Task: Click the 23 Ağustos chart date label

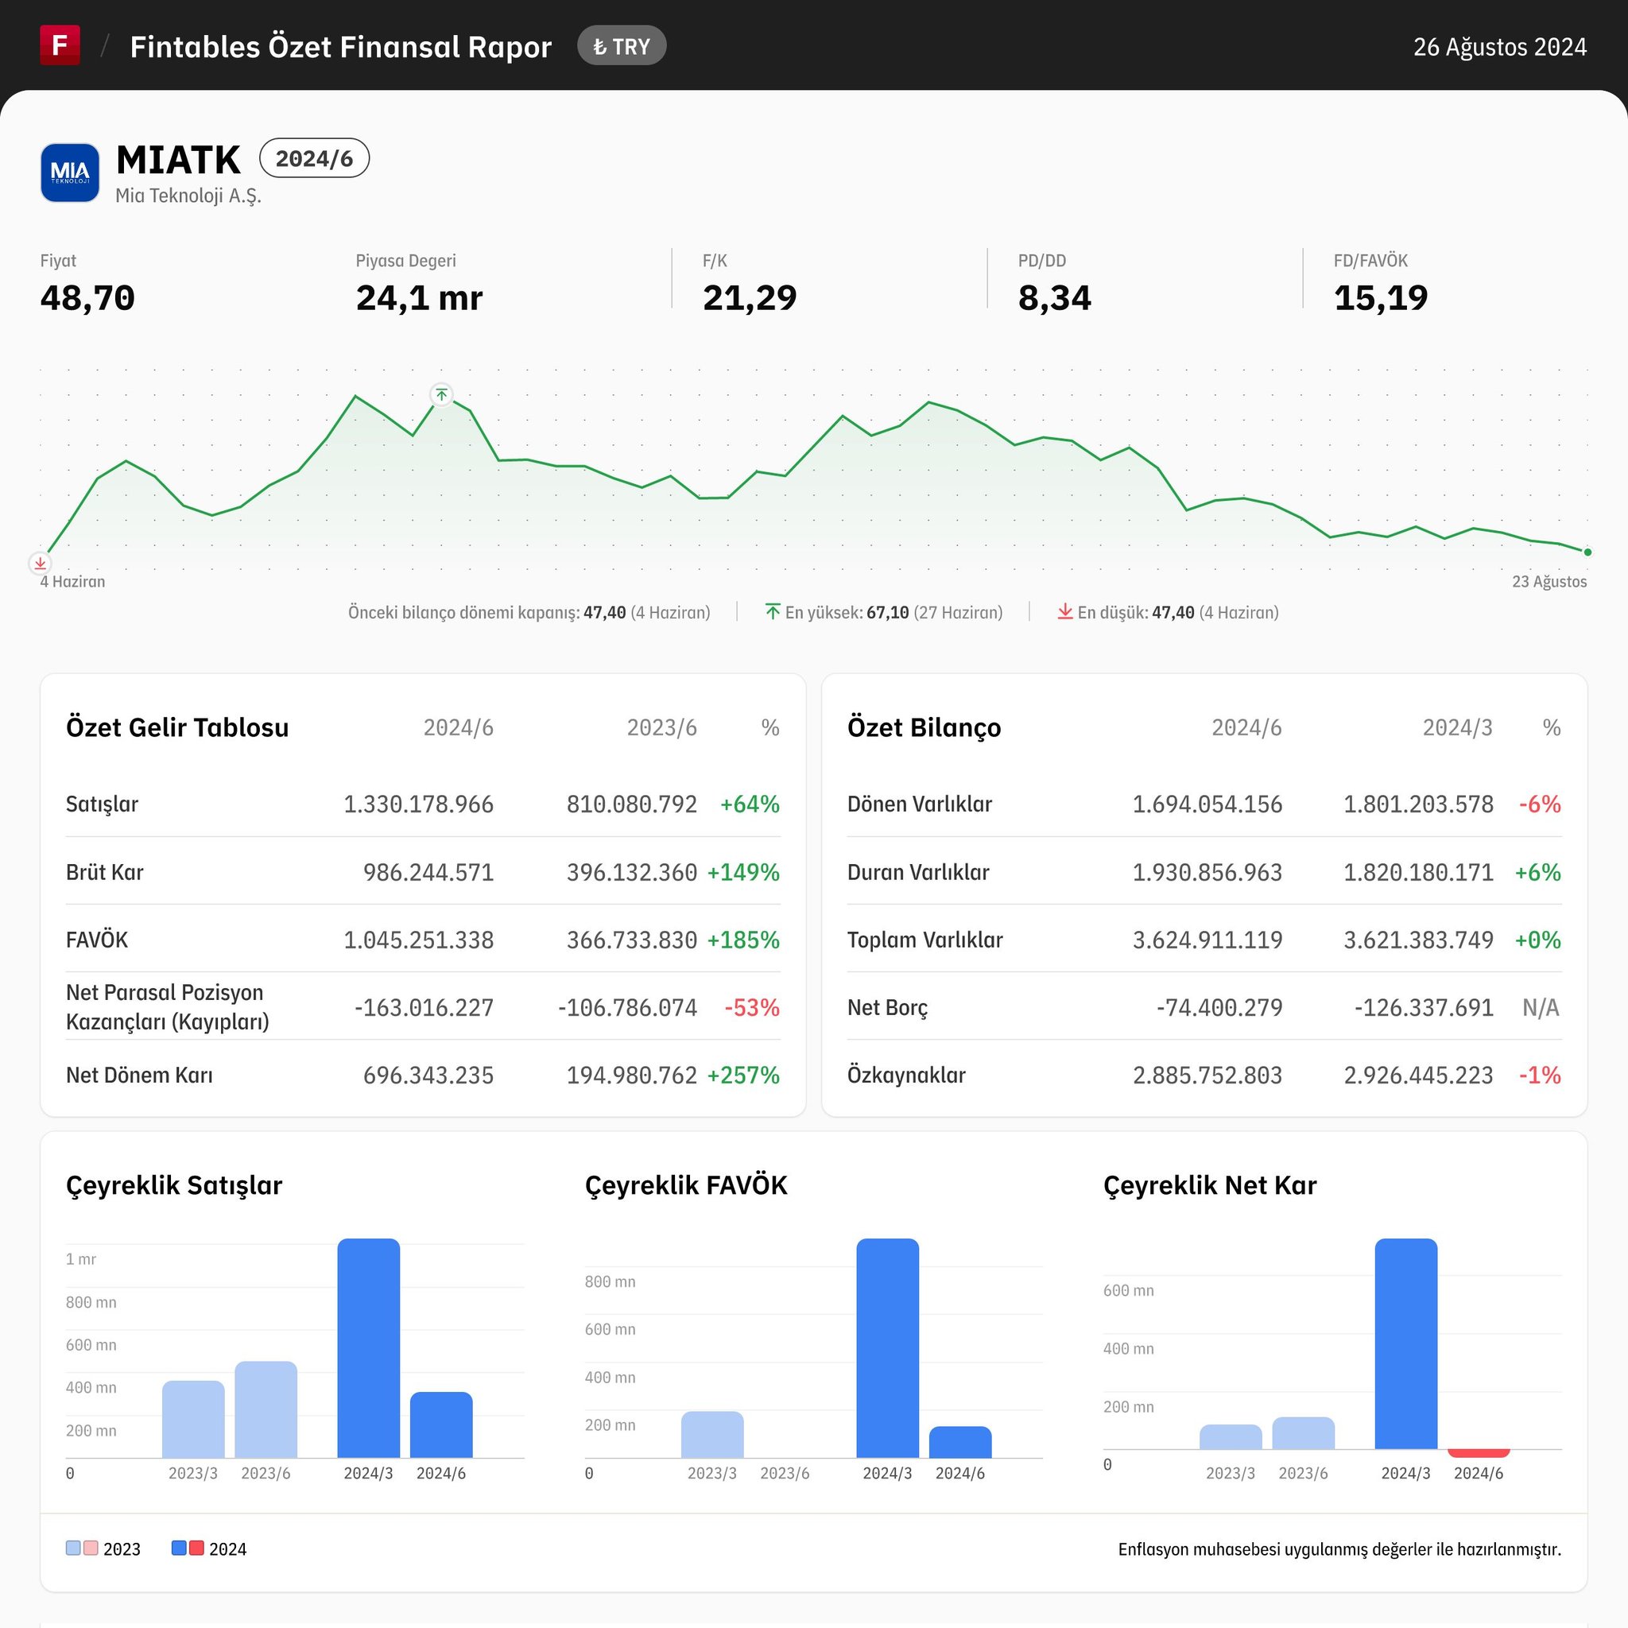Action: [x=1549, y=581]
